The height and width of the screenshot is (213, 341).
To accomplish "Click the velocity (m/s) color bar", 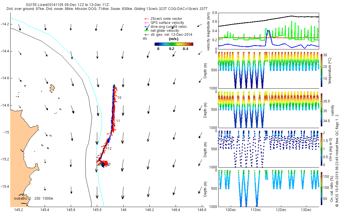I will click(174, 44).
